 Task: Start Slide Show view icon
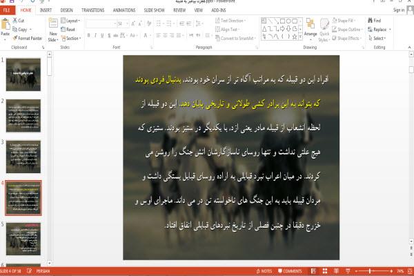(348, 271)
